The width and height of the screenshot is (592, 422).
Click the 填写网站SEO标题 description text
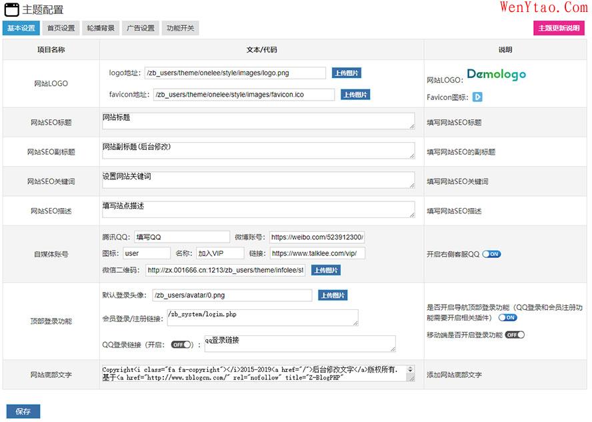point(454,122)
